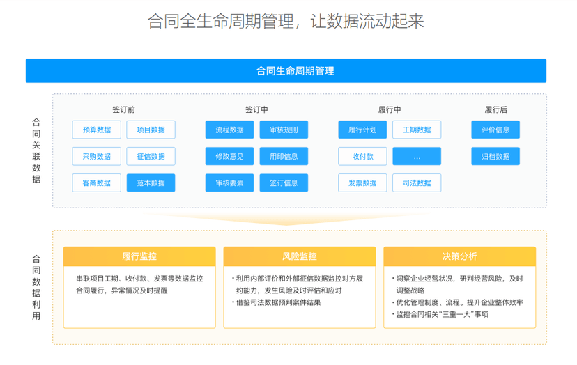Choose the 征信数据 tag

point(151,156)
